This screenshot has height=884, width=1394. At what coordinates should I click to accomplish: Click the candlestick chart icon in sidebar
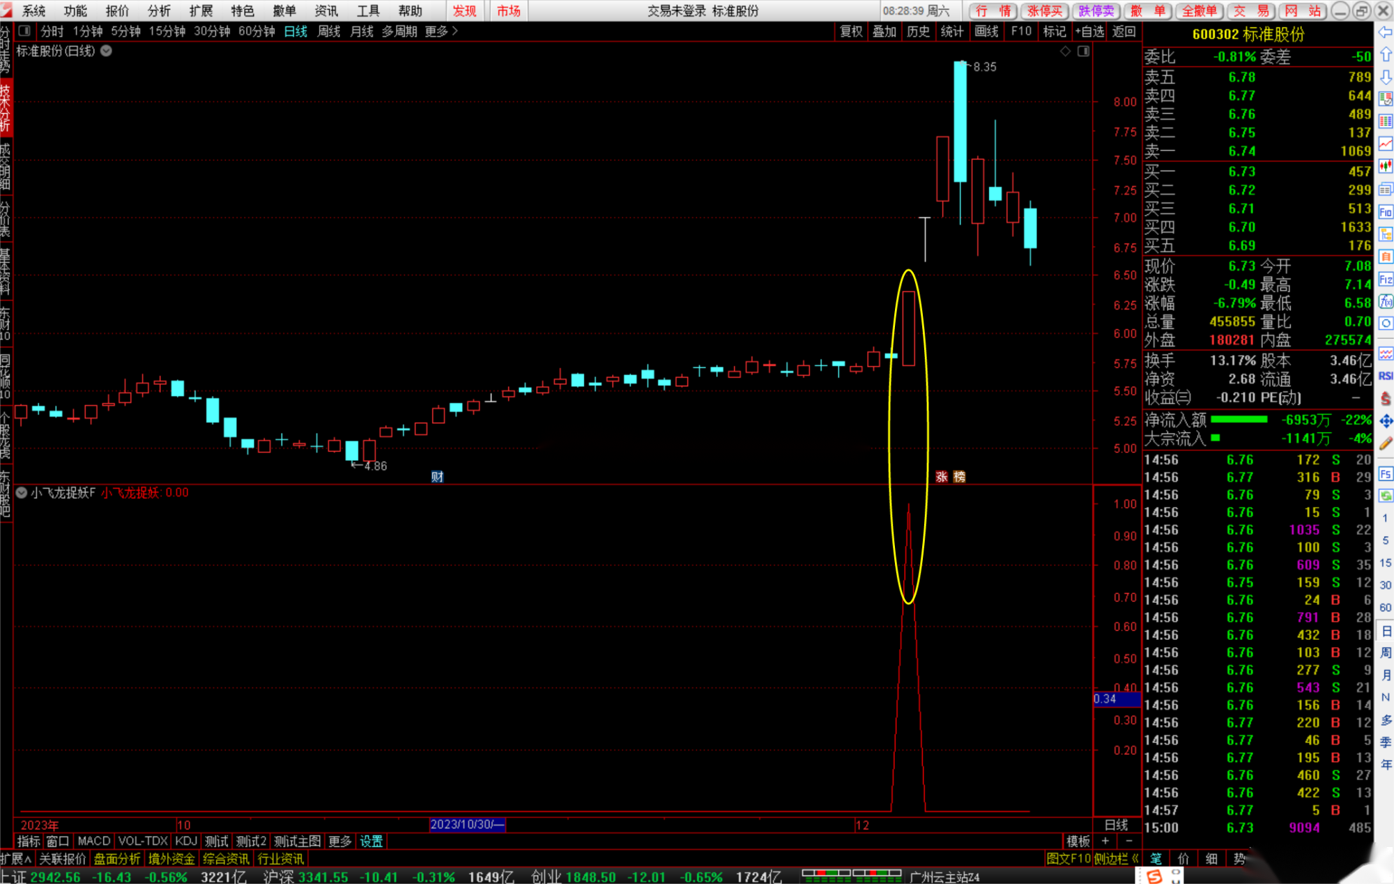tap(1386, 166)
